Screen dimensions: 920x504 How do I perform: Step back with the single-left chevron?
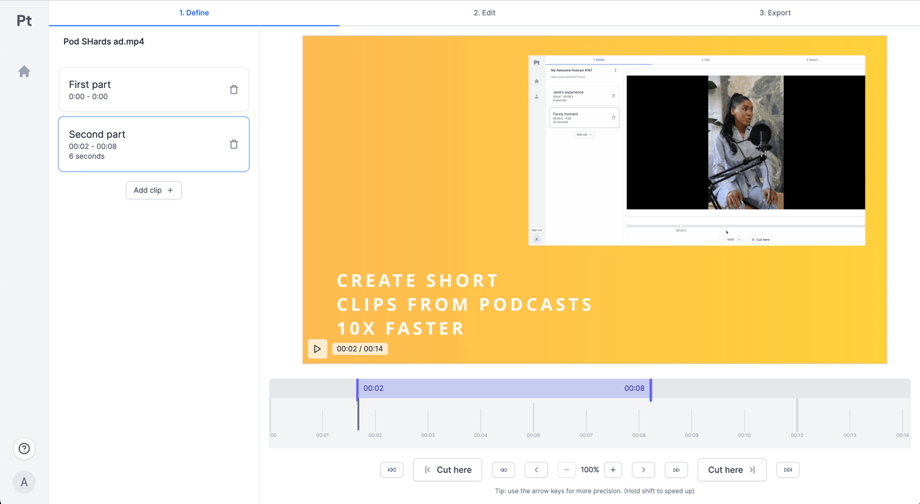pos(536,470)
